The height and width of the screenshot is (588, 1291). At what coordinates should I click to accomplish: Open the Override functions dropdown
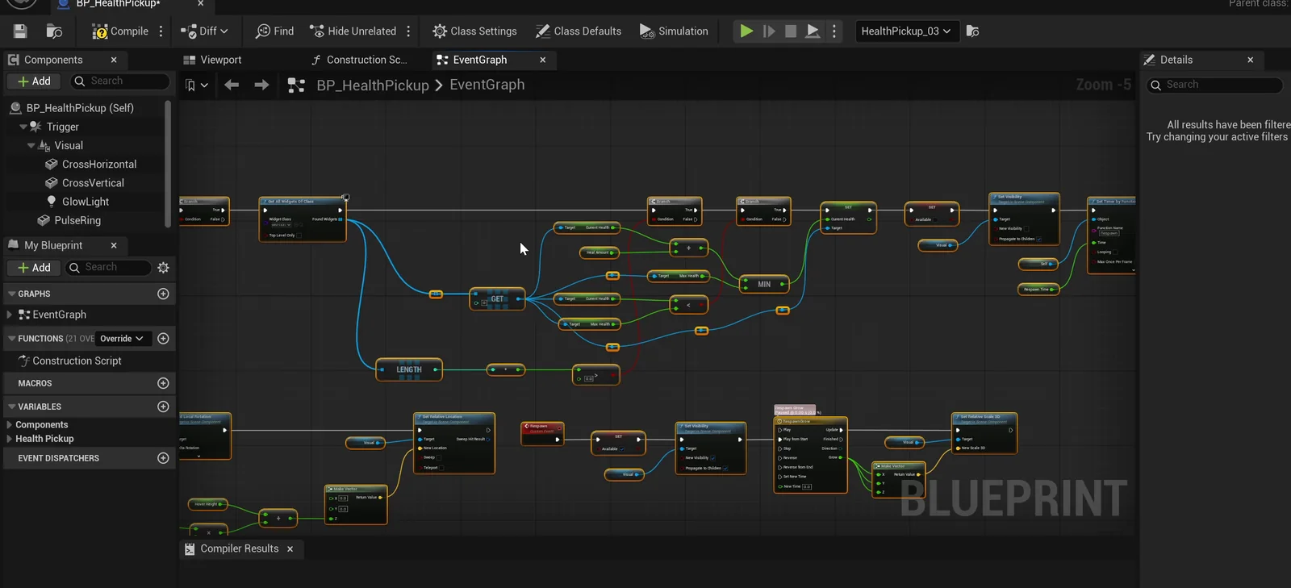122,339
